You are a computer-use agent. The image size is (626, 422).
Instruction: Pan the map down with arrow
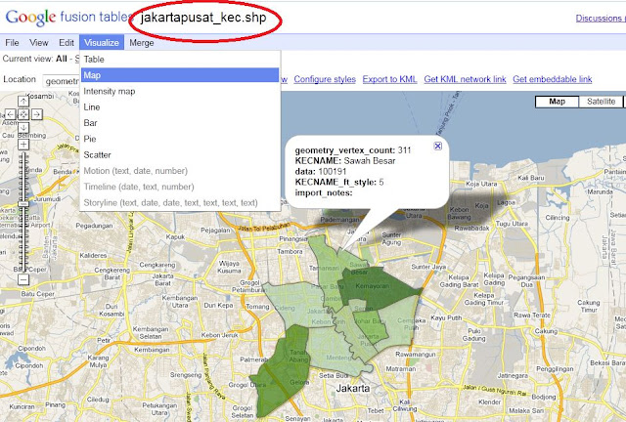tap(22, 127)
